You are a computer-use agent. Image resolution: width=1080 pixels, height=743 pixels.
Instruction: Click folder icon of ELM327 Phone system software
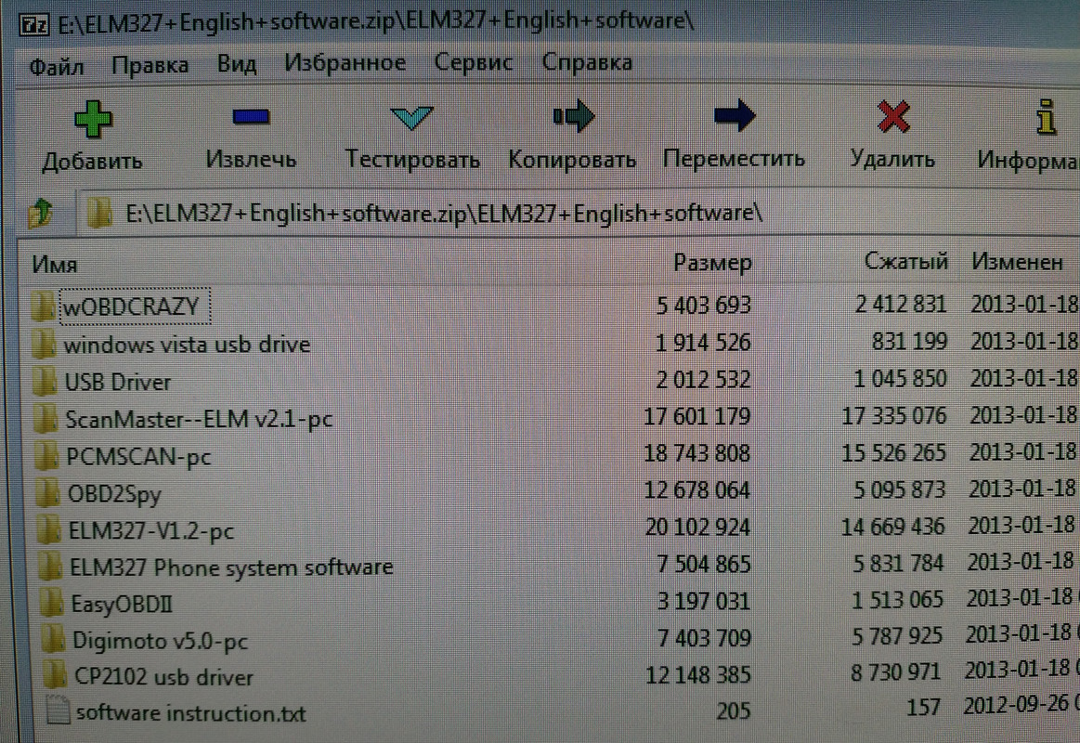tap(50, 567)
